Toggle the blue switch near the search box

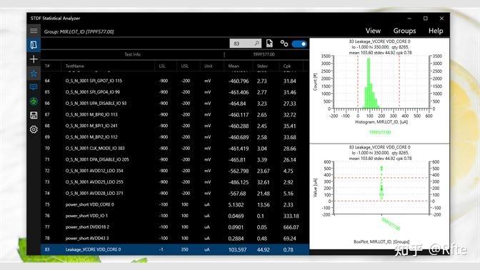pyautogui.click(x=299, y=44)
